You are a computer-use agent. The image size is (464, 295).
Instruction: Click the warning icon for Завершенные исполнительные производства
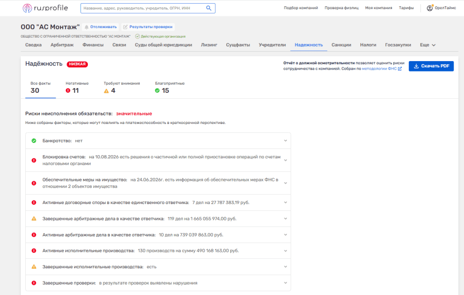[34, 266]
